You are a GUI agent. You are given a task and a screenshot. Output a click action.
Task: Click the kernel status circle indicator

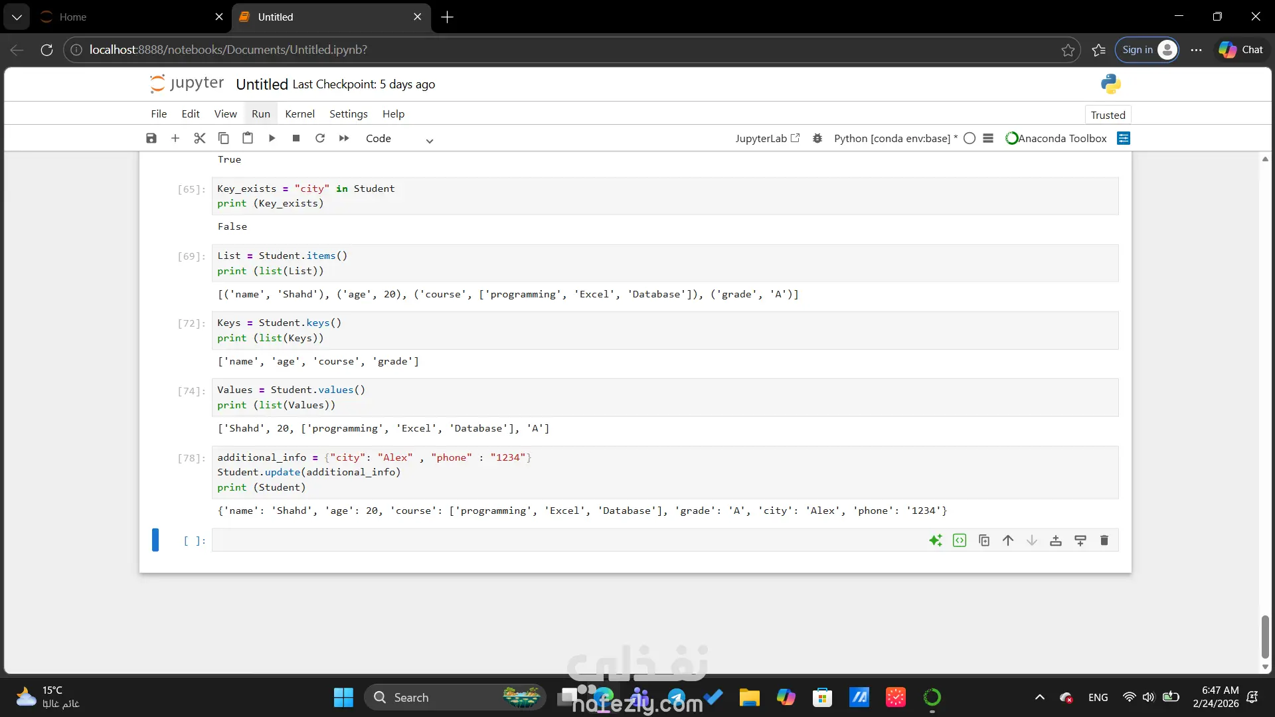[x=970, y=138]
